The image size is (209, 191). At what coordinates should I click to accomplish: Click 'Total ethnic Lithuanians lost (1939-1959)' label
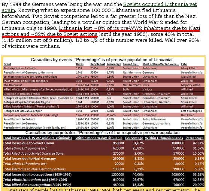pyautogui.click(x=35, y=180)
